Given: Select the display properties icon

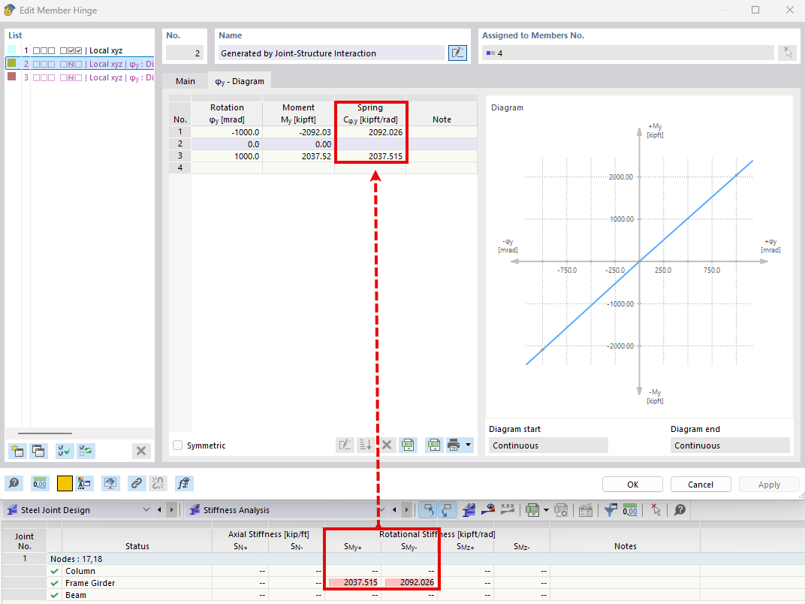Looking at the screenshot, I should click(x=84, y=483).
